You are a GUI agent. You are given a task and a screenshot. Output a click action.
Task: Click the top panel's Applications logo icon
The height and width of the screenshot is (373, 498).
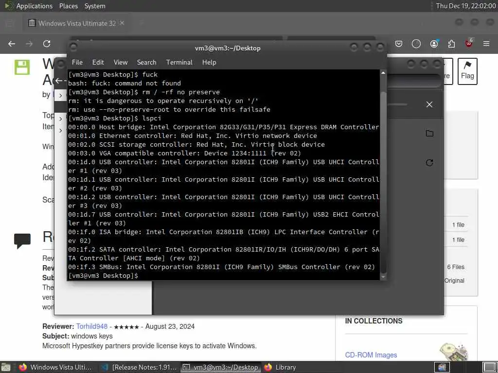click(x=9, y=6)
